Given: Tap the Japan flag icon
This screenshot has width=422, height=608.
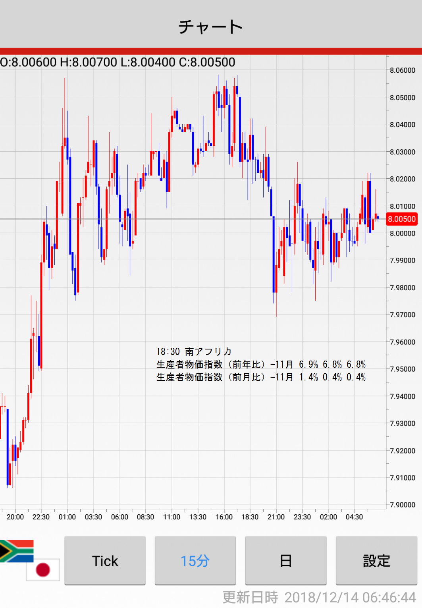Looking at the screenshot, I should [x=43, y=569].
